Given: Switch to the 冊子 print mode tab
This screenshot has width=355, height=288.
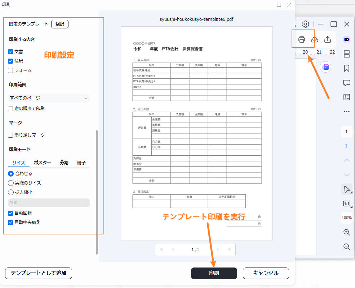Looking at the screenshot, I should [x=82, y=163].
